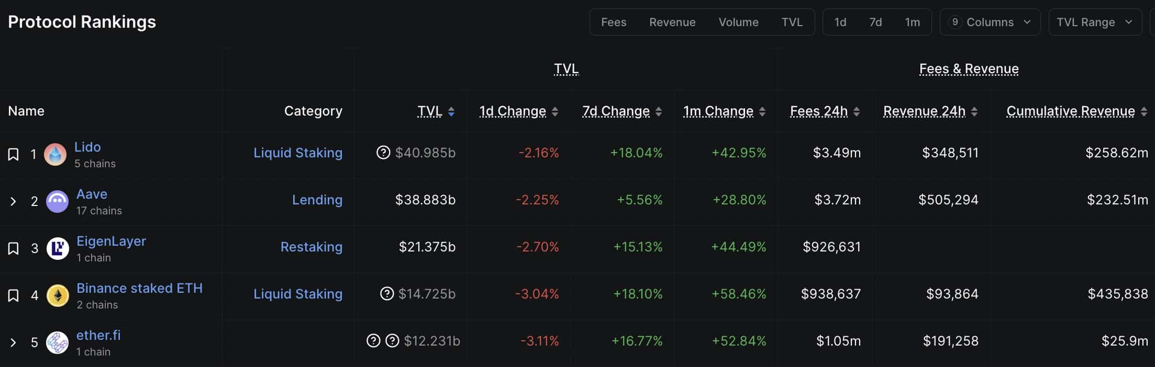Bookmark the Binance staked ETH protocol
Image resolution: width=1155 pixels, height=367 pixels.
[x=13, y=294]
